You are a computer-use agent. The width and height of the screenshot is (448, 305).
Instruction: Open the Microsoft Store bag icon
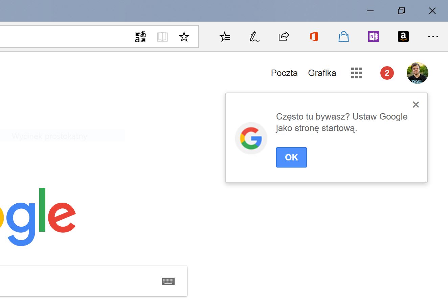343,36
